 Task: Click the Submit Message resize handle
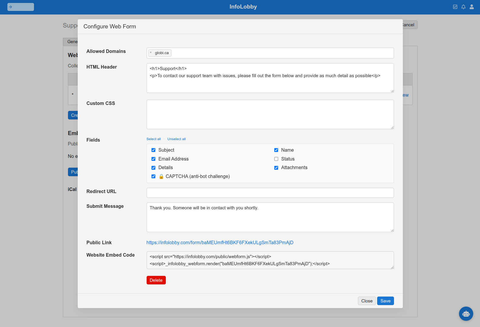point(392,230)
